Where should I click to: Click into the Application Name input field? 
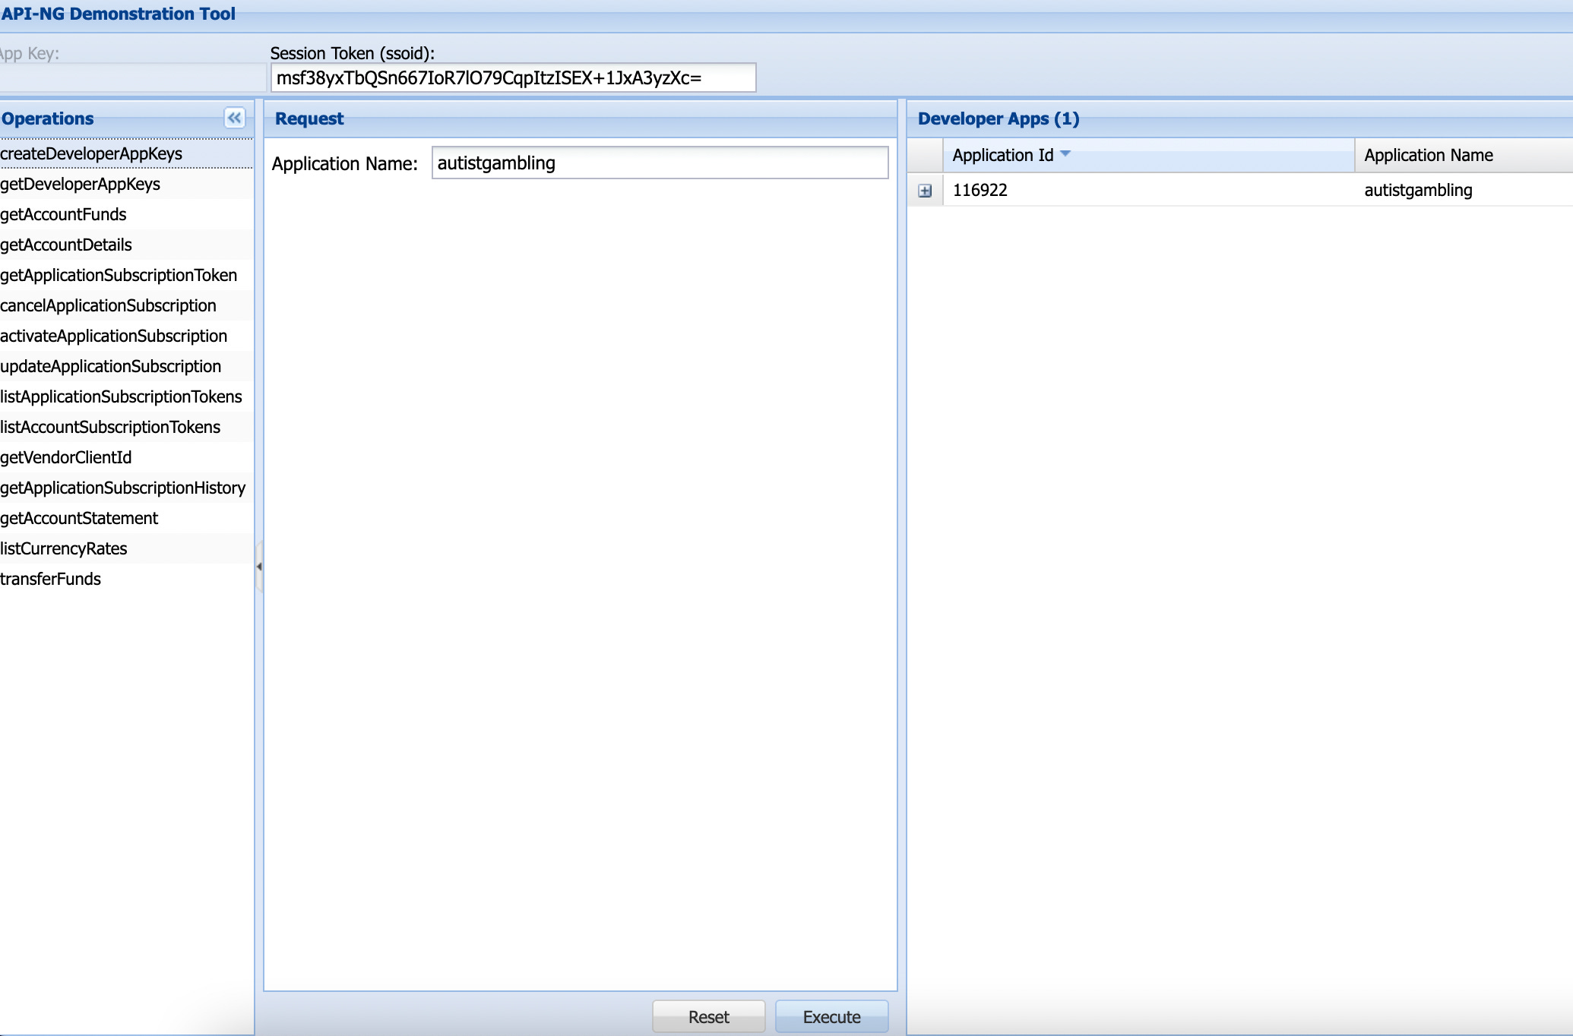(659, 163)
